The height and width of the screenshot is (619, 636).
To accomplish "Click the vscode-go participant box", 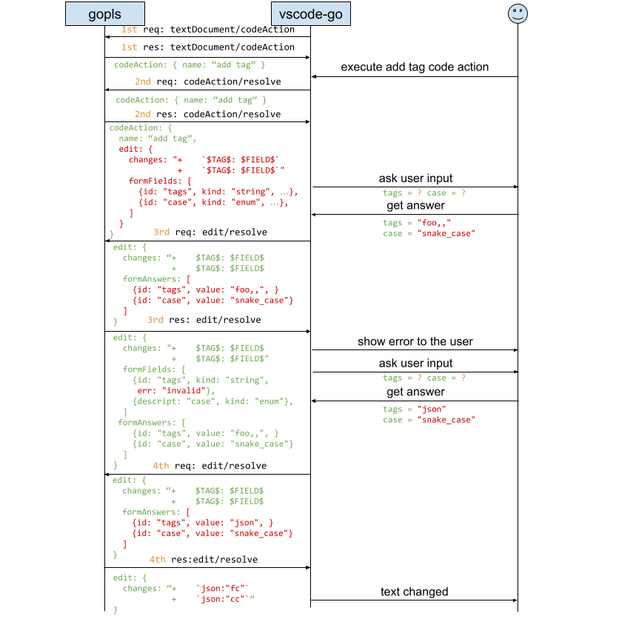I will tap(311, 14).
